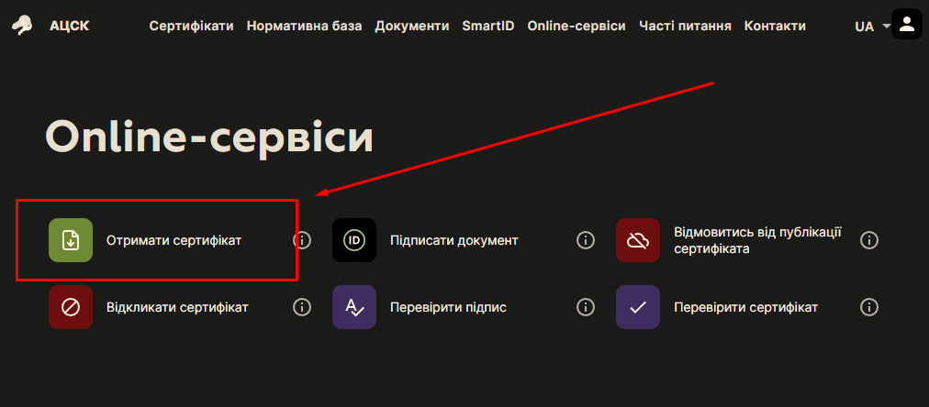Click the ID icon for Підписати документ
The height and width of the screenshot is (407, 929).
(x=354, y=240)
